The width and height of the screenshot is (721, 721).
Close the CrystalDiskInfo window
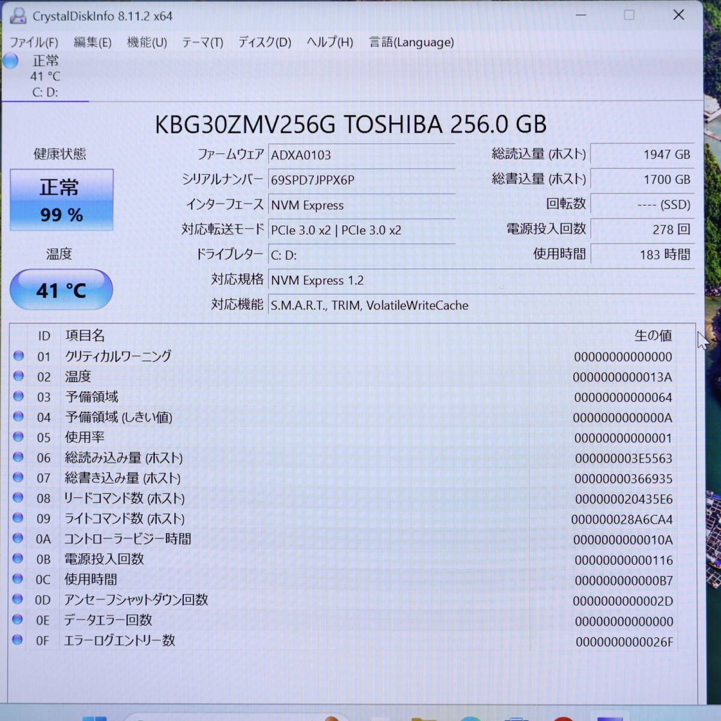point(679,15)
